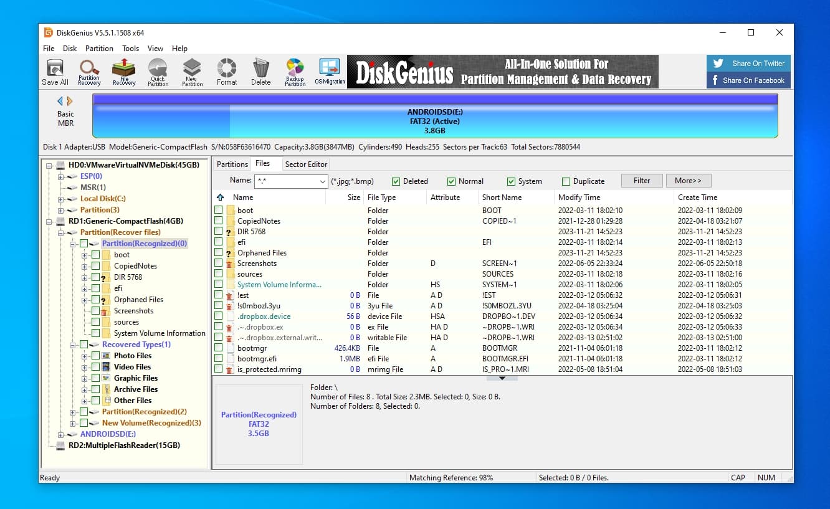Enable the Duplicate filter checkbox

click(566, 181)
